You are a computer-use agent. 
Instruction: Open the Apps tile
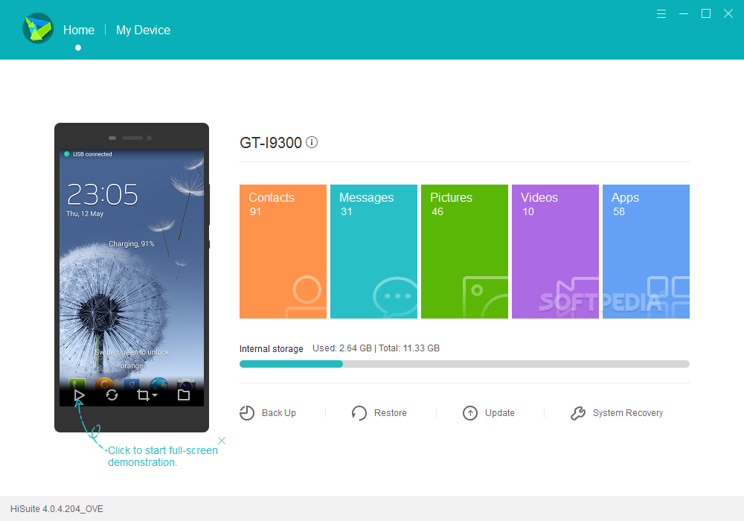coord(646,252)
